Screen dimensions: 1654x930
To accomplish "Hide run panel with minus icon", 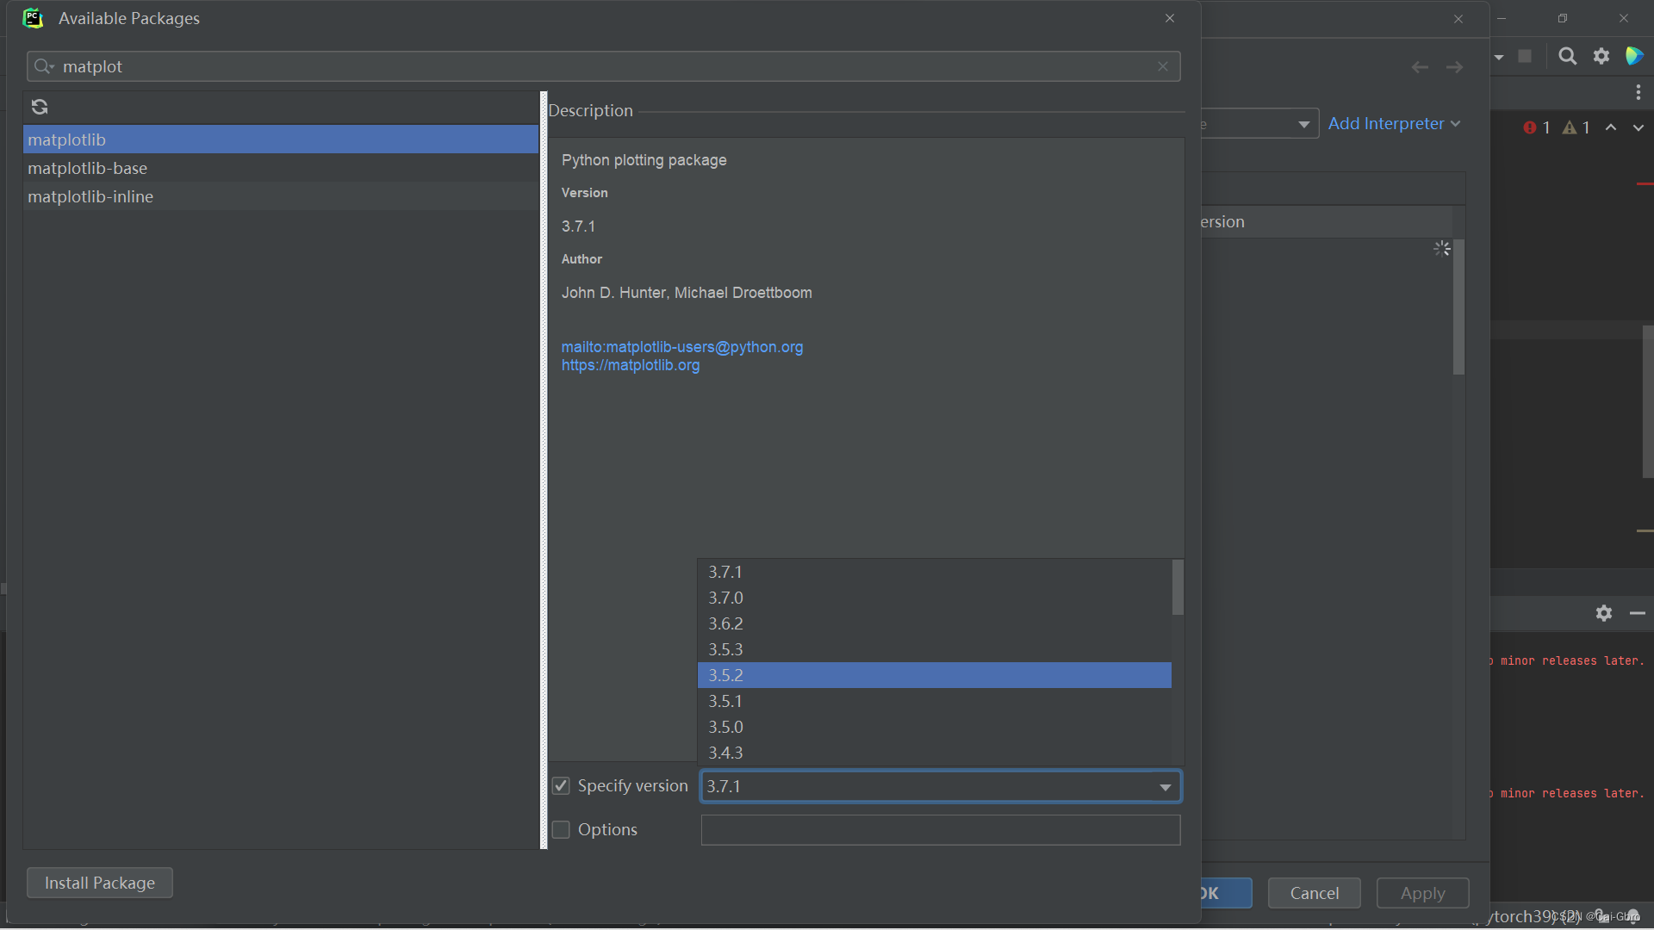I will click(1638, 613).
